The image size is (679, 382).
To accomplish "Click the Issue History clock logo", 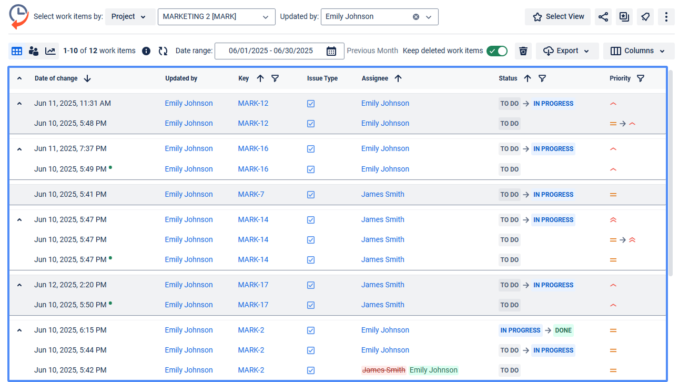I will 19,16.
